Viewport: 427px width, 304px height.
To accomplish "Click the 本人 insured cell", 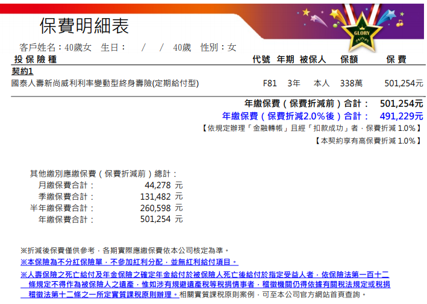I will (322, 83).
